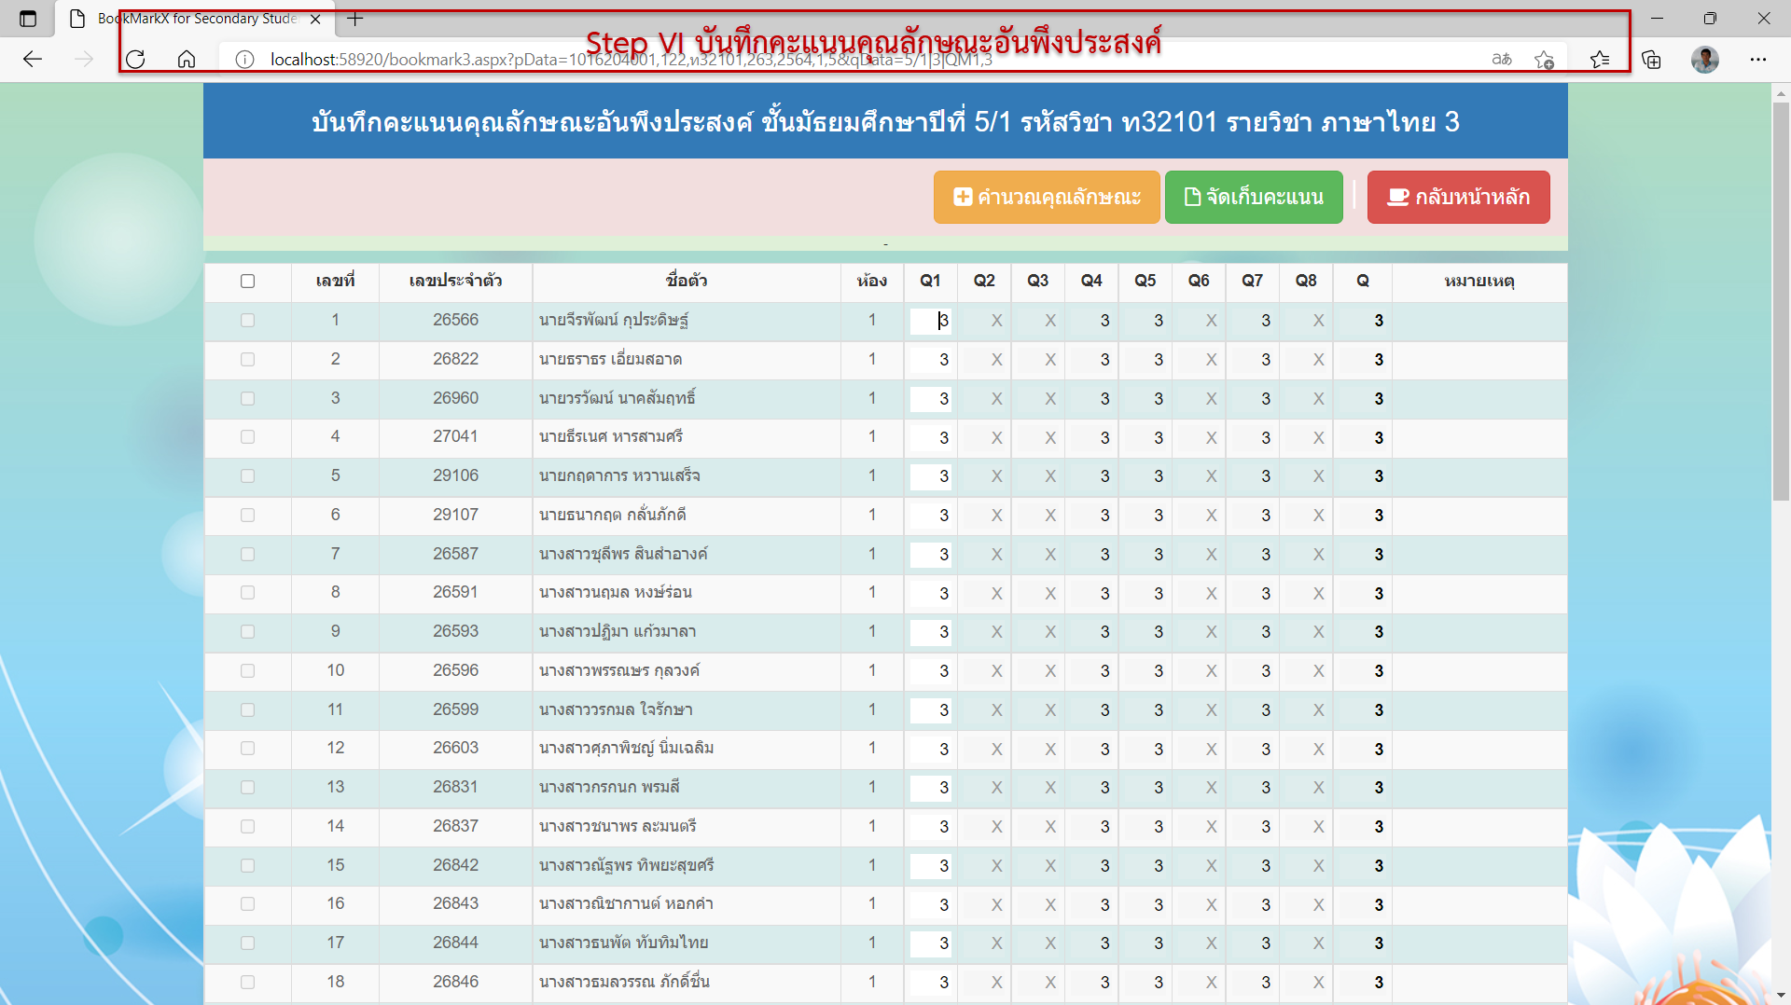Image resolution: width=1791 pixels, height=1005 pixels.
Task: Open browser settings and more menu
Action: pyautogui.click(x=1758, y=60)
